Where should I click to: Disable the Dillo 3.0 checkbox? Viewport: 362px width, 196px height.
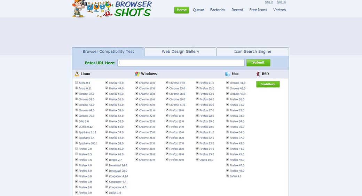click(x=77, y=121)
